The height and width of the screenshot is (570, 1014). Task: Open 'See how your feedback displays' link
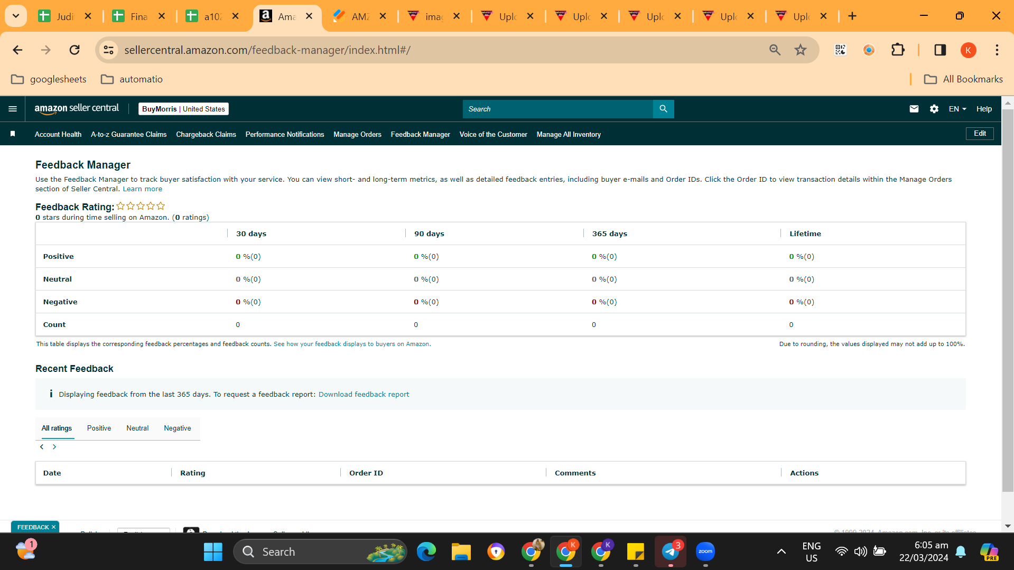point(351,344)
